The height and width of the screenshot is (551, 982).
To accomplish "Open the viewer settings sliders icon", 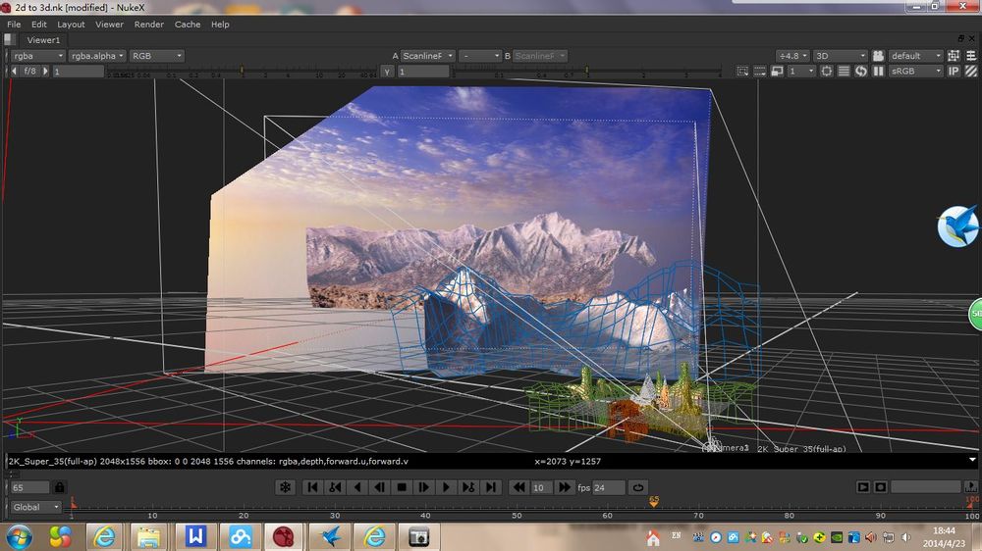I will [x=971, y=56].
